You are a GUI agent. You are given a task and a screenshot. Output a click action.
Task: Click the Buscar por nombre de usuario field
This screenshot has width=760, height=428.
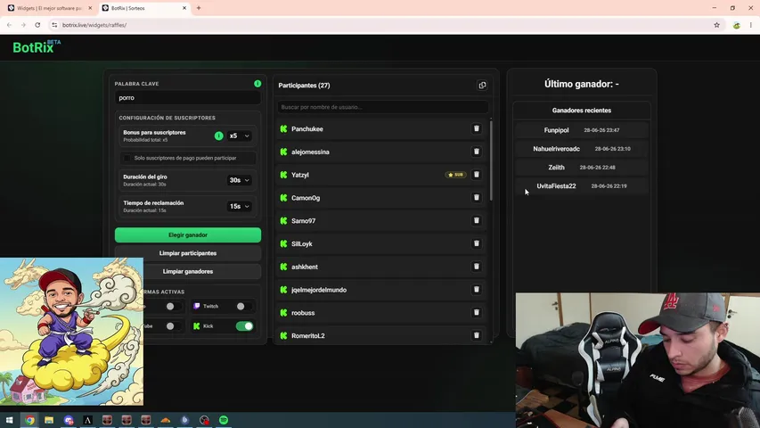[383, 107]
